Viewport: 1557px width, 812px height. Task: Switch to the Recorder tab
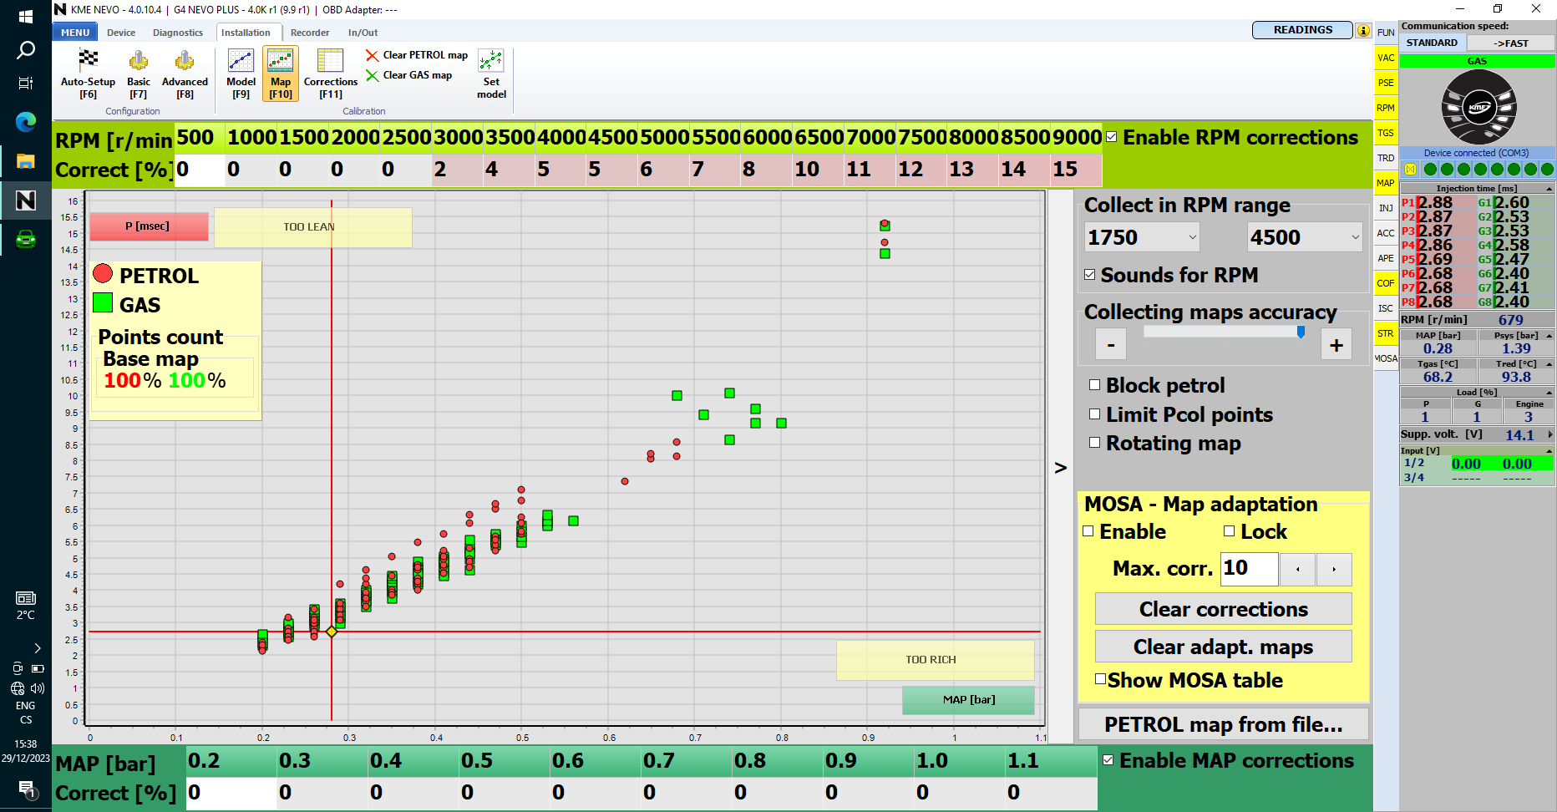310,33
